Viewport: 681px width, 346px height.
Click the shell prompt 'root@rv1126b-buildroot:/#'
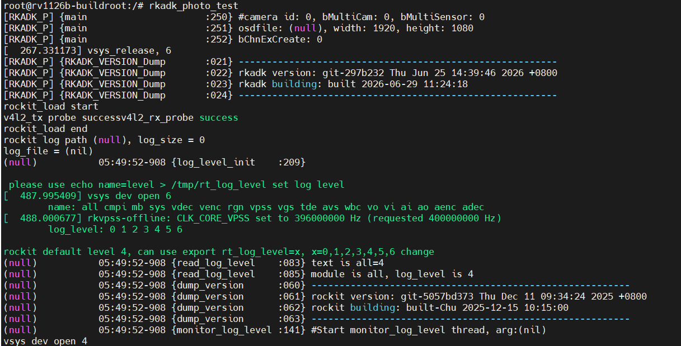pyautogui.click(x=73, y=6)
